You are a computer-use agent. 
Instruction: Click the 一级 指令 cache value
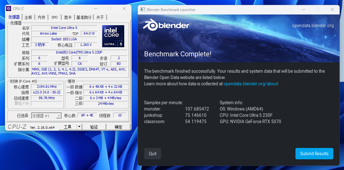[x=106, y=92]
